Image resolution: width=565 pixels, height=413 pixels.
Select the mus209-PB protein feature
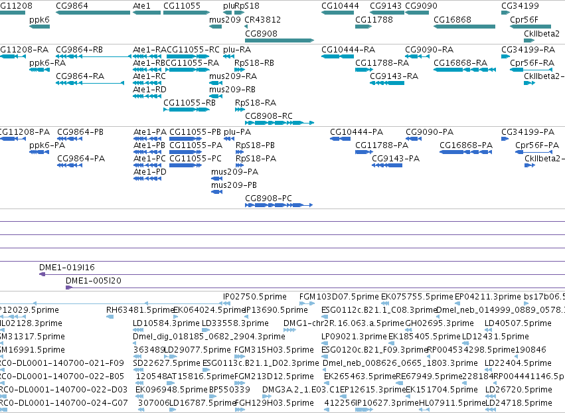(x=216, y=192)
